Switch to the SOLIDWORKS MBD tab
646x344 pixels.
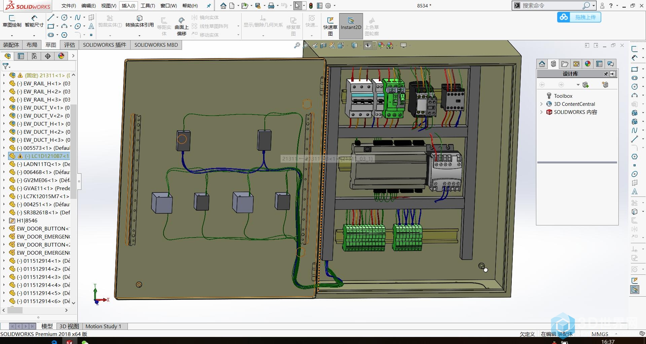pyautogui.click(x=156, y=45)
